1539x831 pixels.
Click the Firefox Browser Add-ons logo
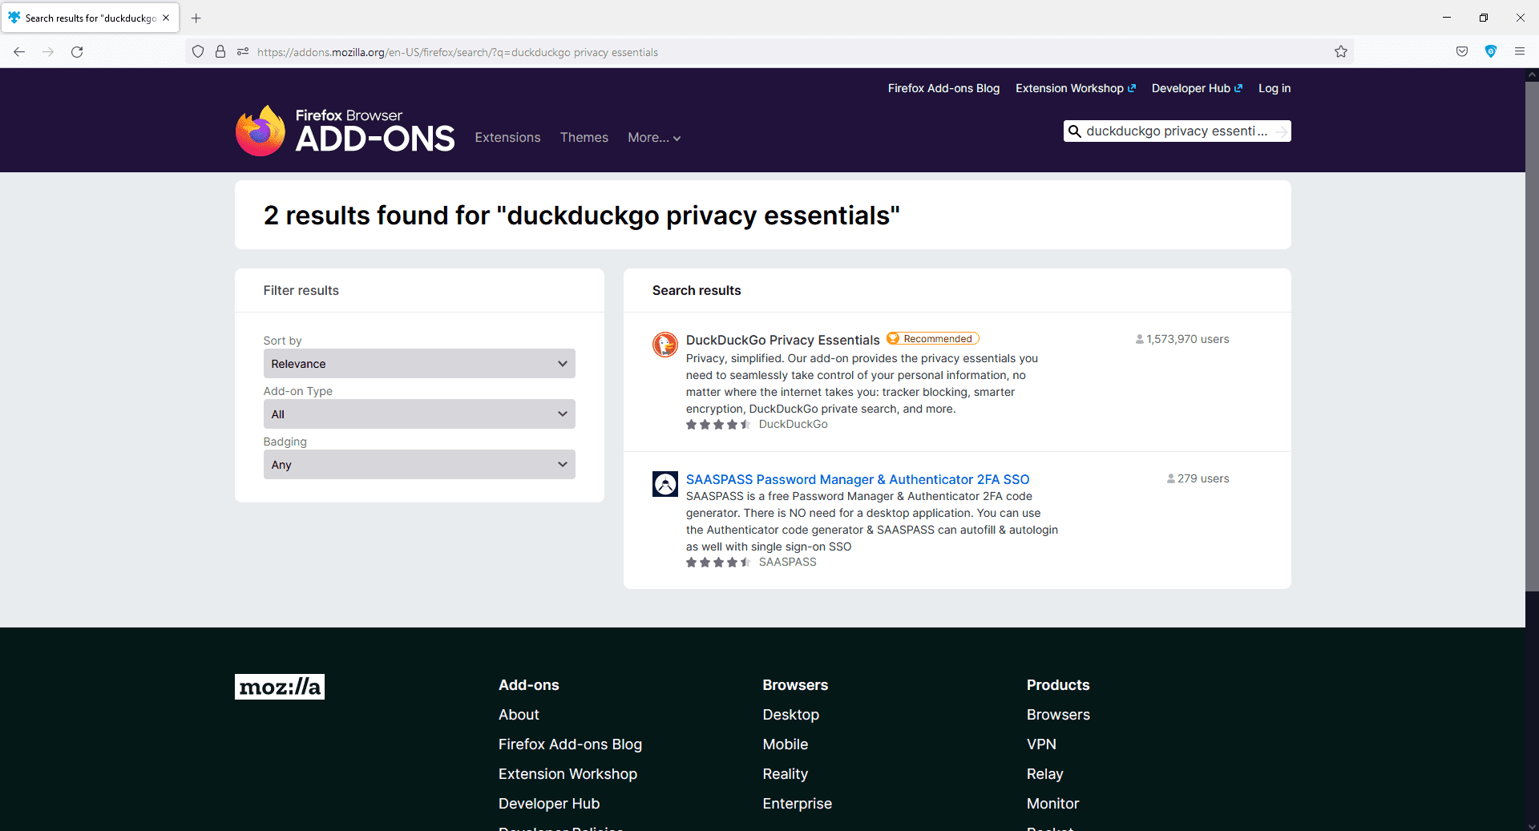(345, 131)
